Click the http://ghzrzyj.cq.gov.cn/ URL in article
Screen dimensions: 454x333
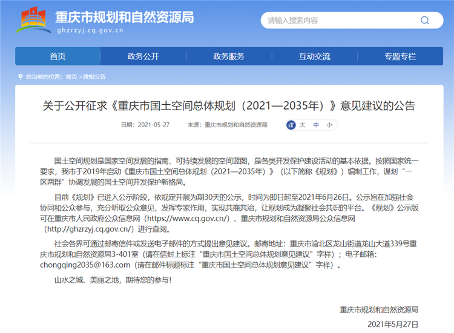[x=90, y=229]
